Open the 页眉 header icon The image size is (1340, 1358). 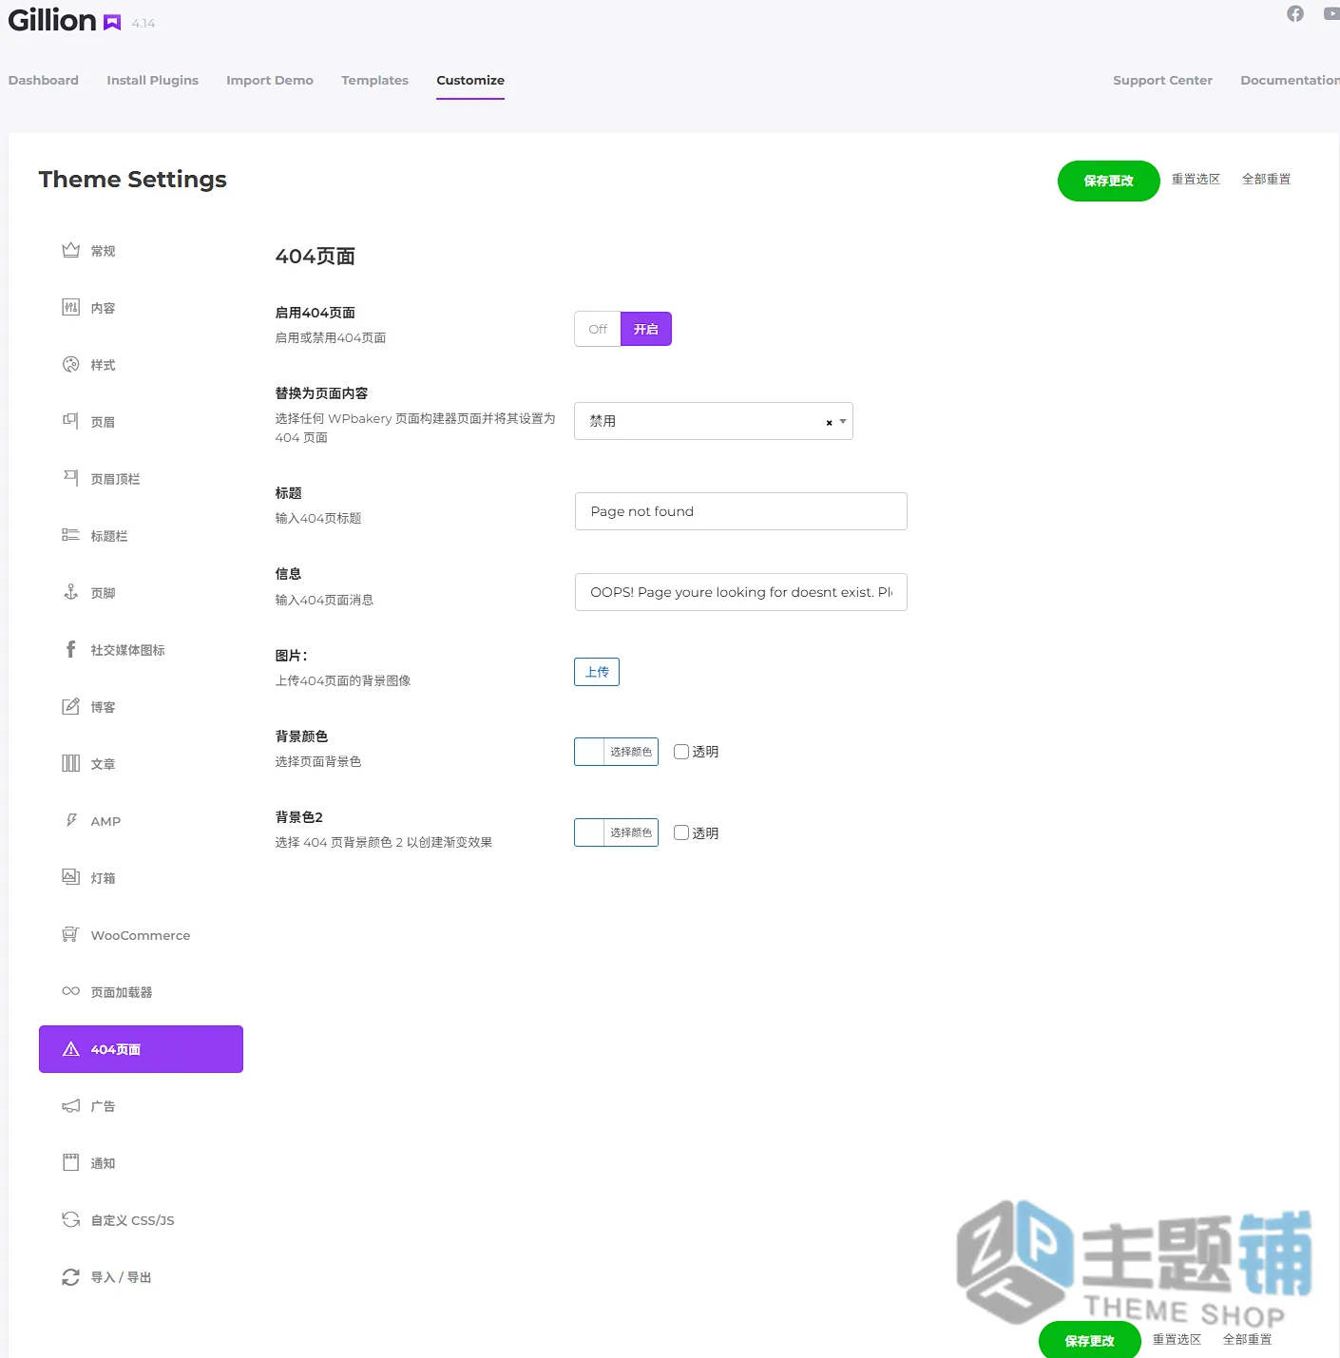[70, 421]
